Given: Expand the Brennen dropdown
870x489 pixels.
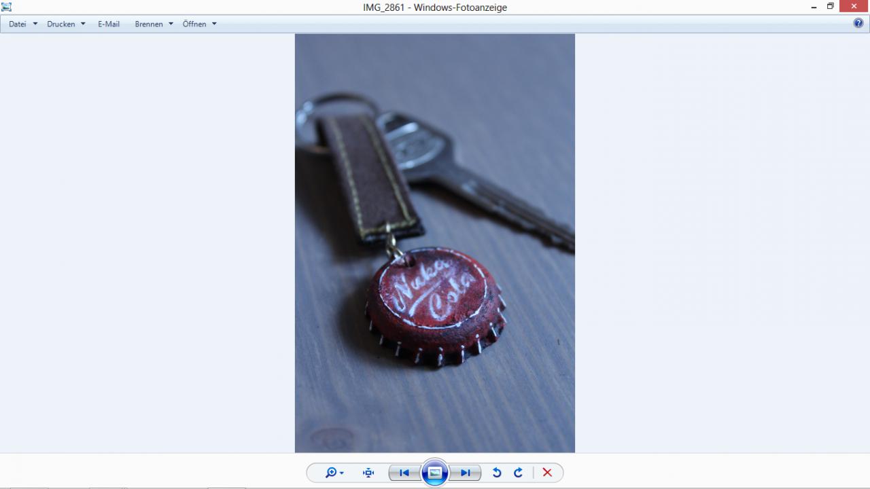Looking at the screenshot, I should [154, 24].
